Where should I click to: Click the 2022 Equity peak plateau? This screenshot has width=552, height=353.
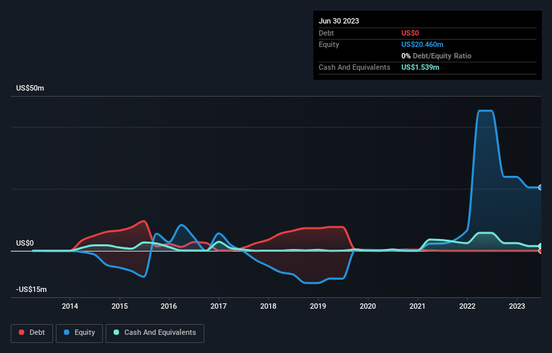pos(485,111)
